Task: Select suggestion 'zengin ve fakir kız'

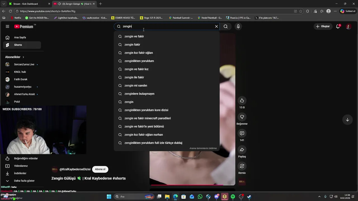Action: (167, 69)
